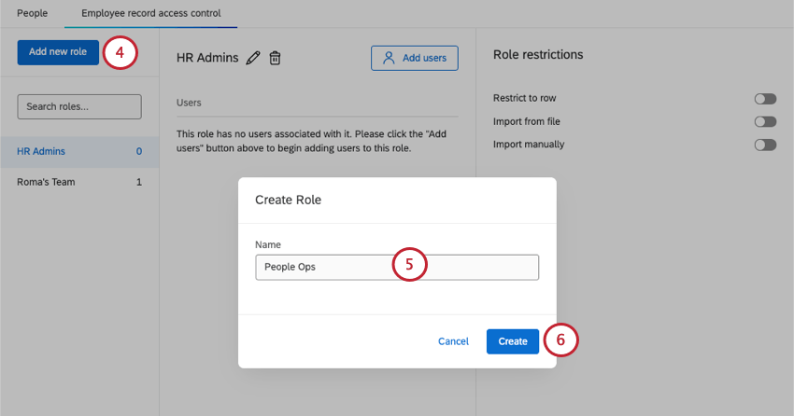Open Employee record access control tab
The width and height of the screenshot is (794, 416).
tap(151, 14)
